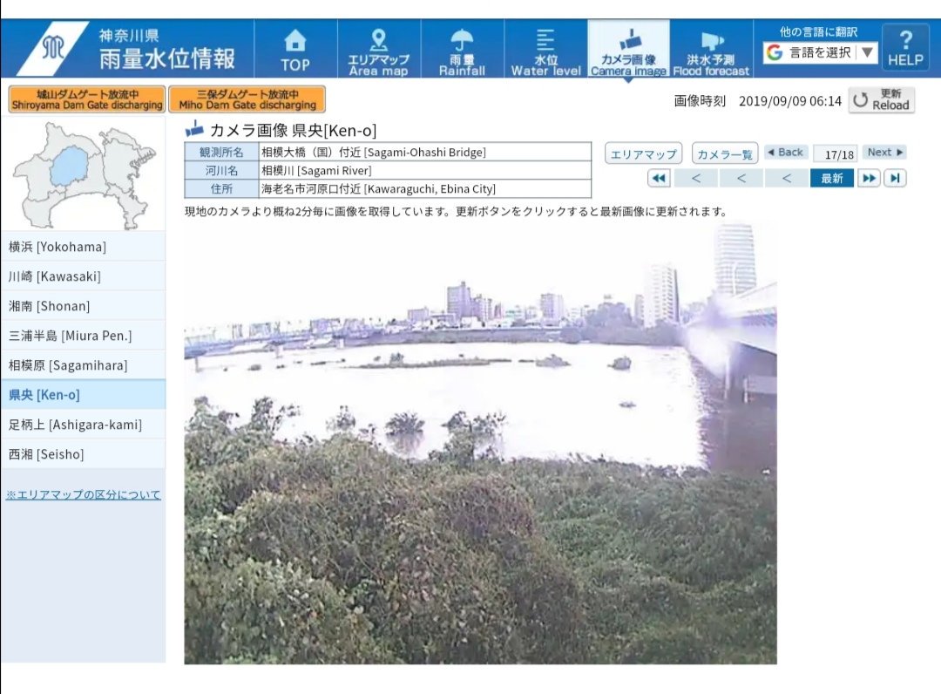
Task: Click the middle back-arrow image step
Action: [741, 179]
